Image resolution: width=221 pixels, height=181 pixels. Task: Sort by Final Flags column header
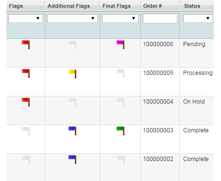[x=120, y=6]
